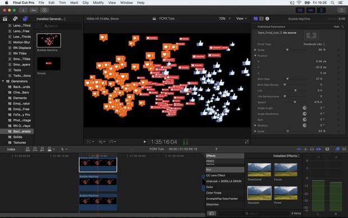
Task: Open Emoji Type Facebook Like dropdown
Action: (314, 44)
